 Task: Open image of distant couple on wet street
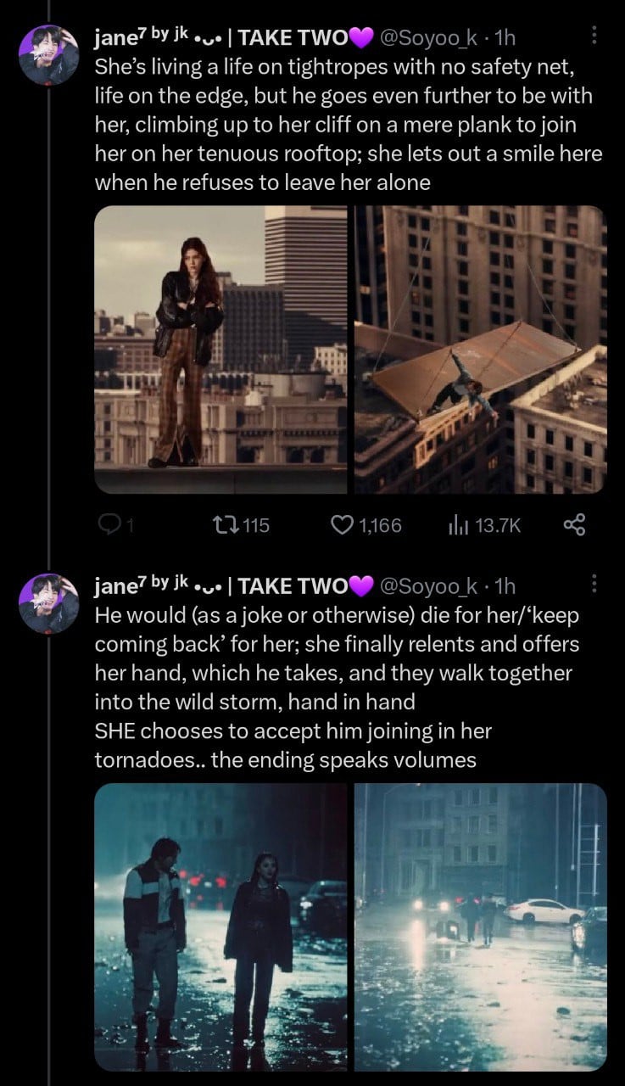480,926
